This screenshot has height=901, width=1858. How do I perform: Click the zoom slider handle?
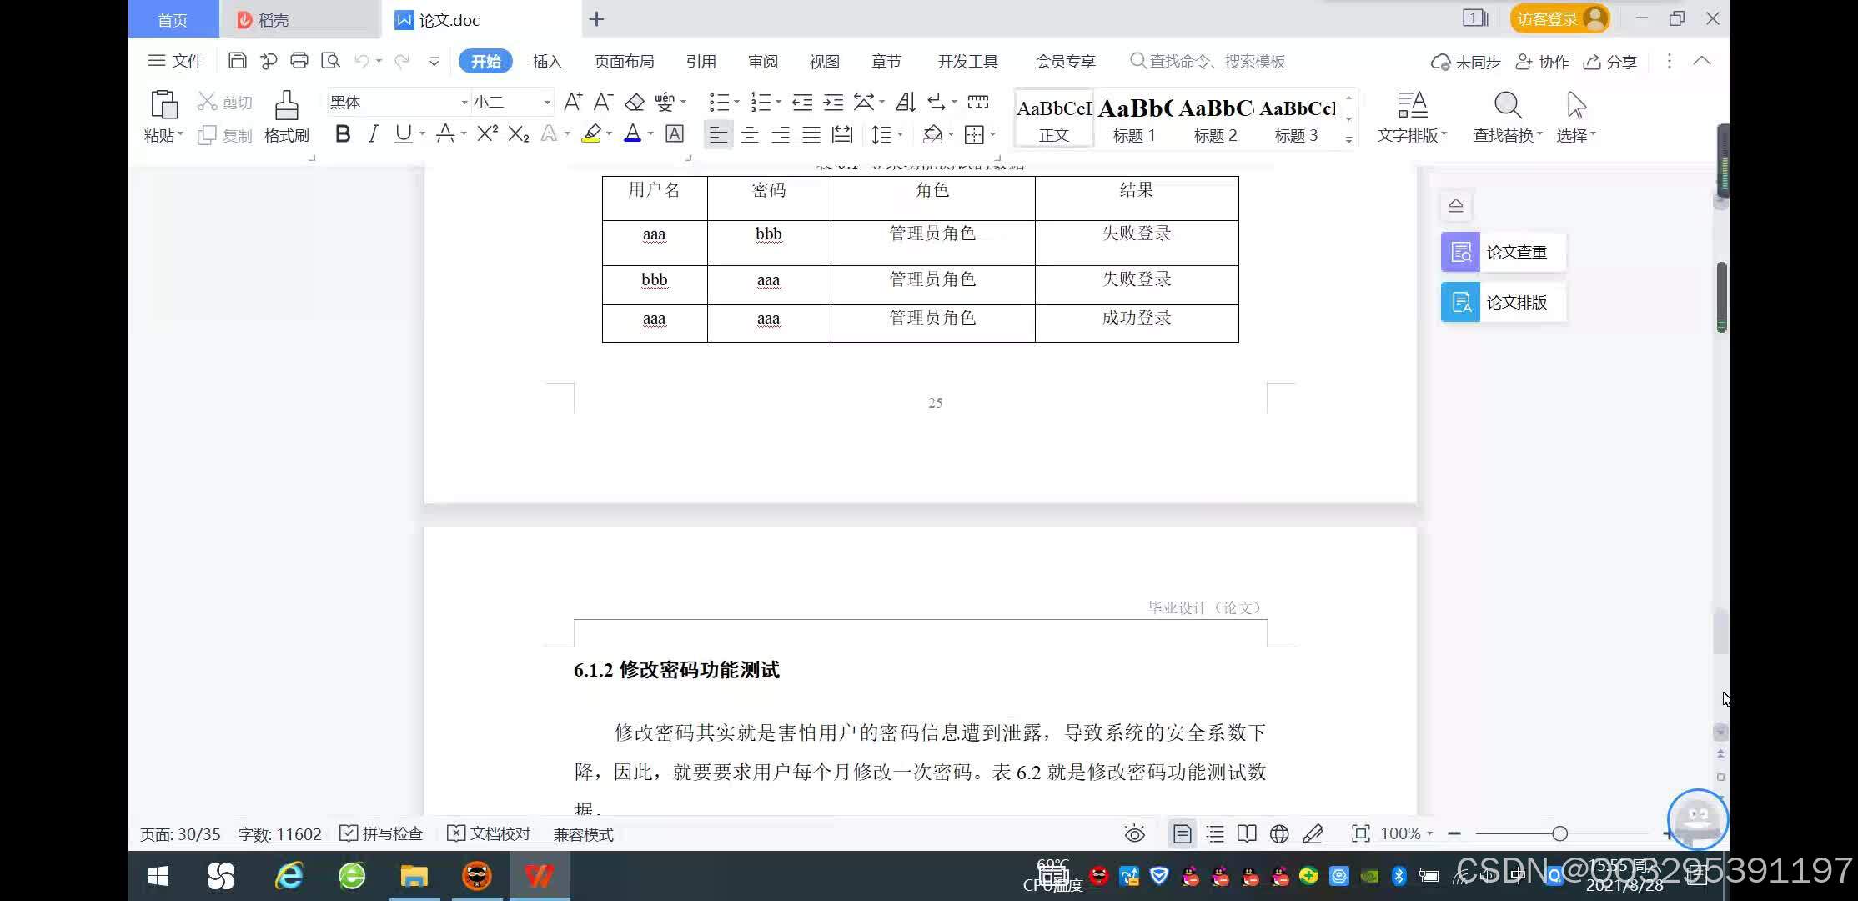click(1559, 833)
